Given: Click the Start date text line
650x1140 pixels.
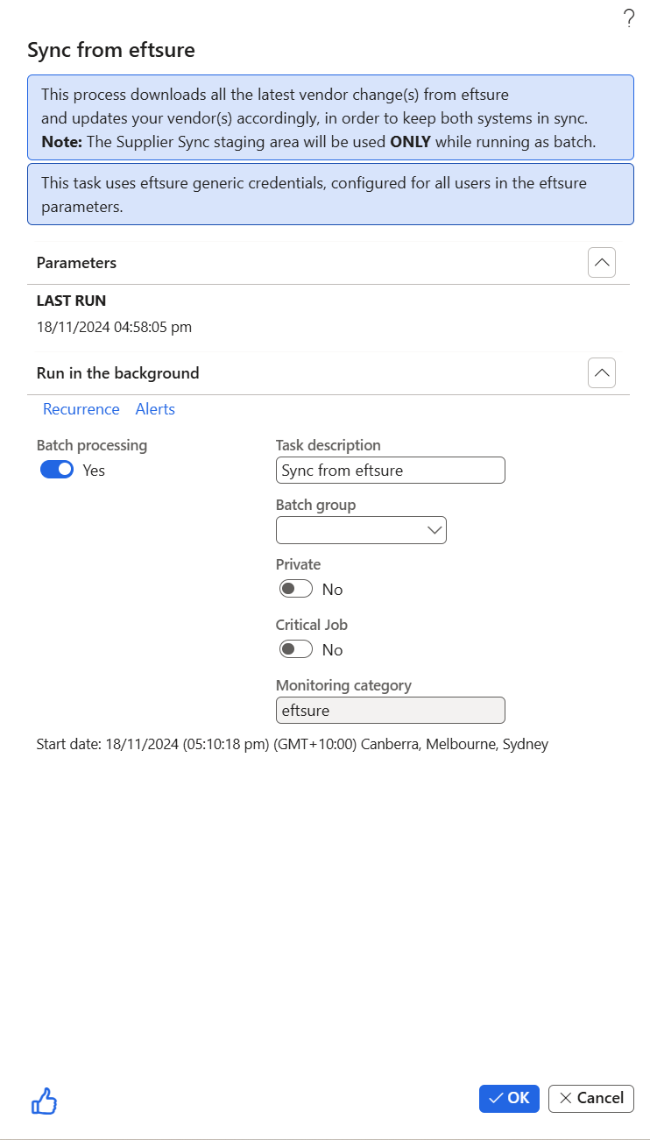Looking at the screenshot, I should click(x=293, y=745).
